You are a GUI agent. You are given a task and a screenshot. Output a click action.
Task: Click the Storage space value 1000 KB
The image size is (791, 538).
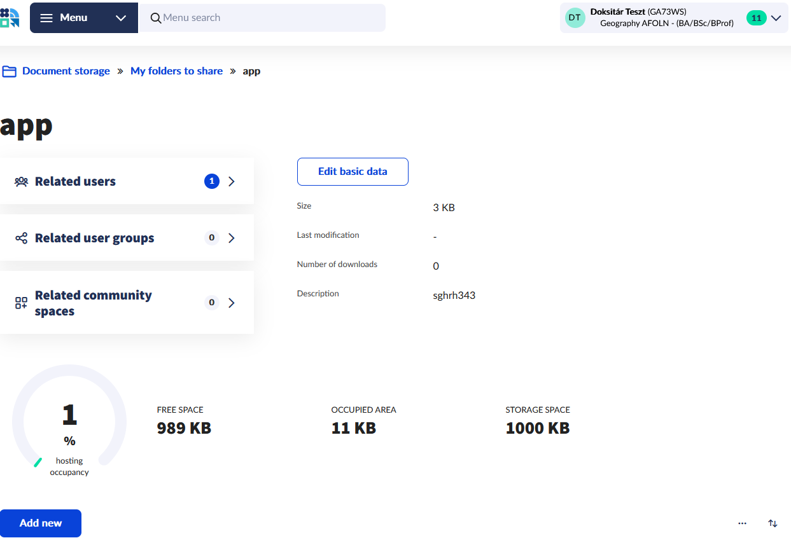tap(538, 428)
